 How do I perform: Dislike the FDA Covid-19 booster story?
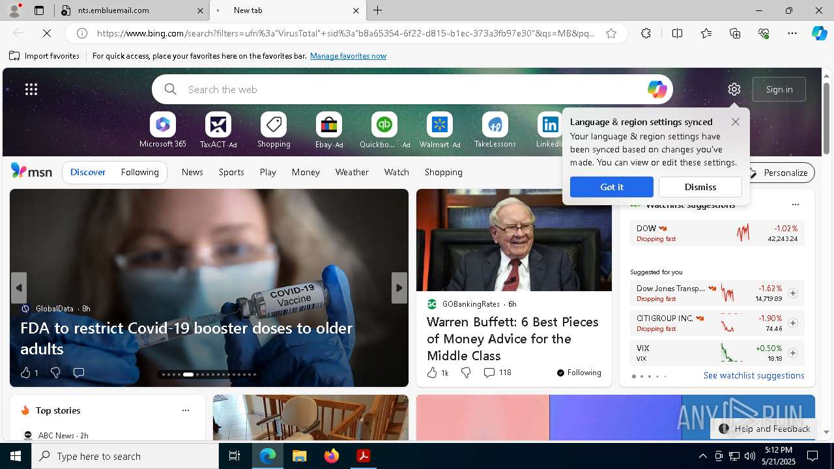(55, 373)
